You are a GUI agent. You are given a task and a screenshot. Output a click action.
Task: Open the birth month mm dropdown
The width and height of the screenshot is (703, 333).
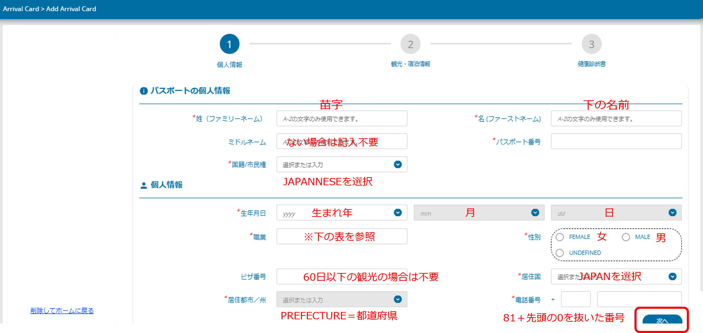535,213
